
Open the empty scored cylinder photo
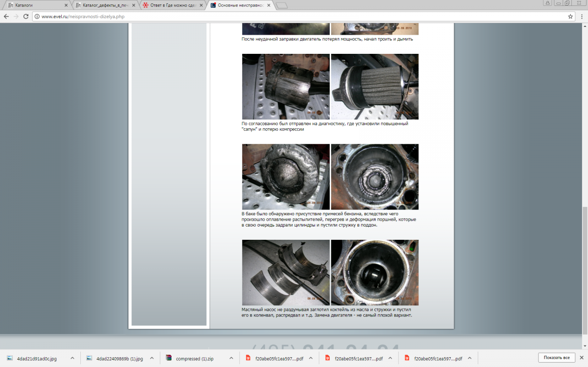coord(375,273)
